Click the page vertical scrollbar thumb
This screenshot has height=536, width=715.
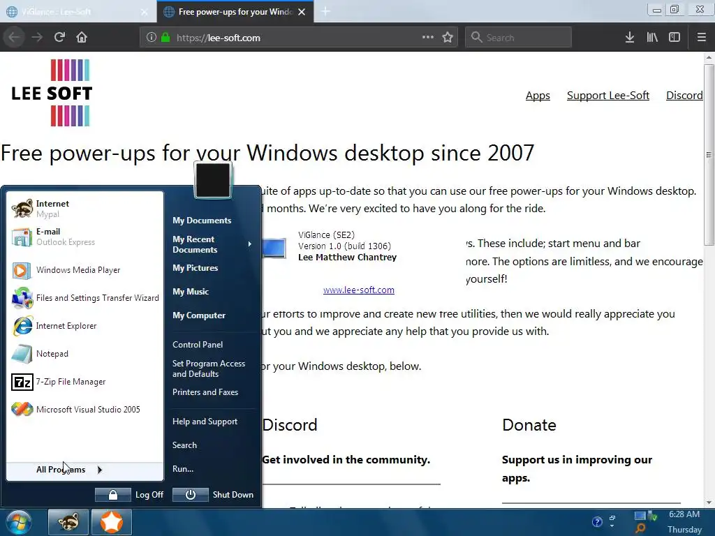709,155
